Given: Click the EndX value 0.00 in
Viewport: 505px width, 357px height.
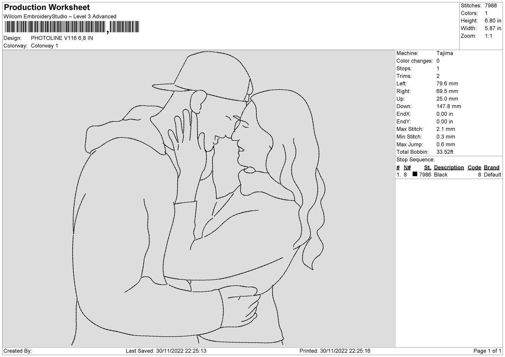Looking at the screenshot, I should point(445,114).
